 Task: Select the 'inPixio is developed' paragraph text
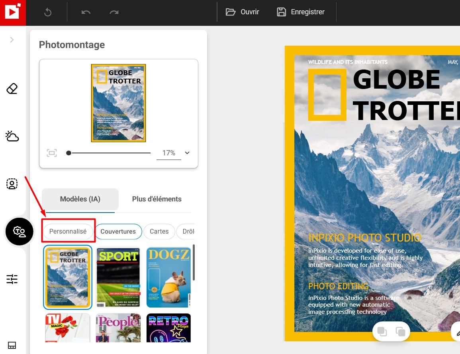pyautogui.click(x=366, y=258)
